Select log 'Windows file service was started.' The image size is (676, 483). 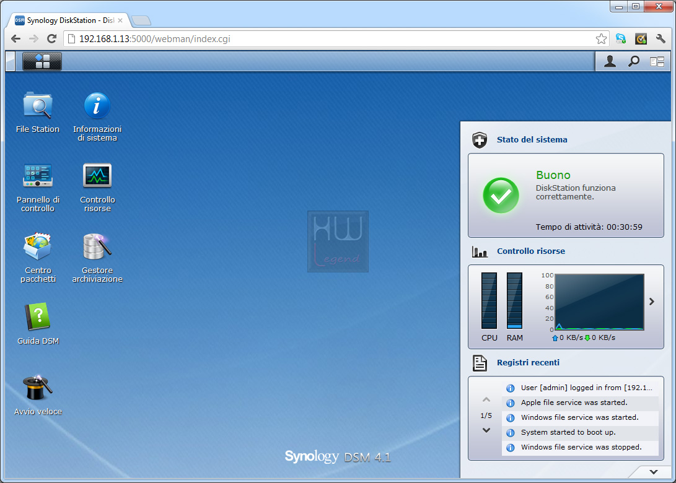581,417
